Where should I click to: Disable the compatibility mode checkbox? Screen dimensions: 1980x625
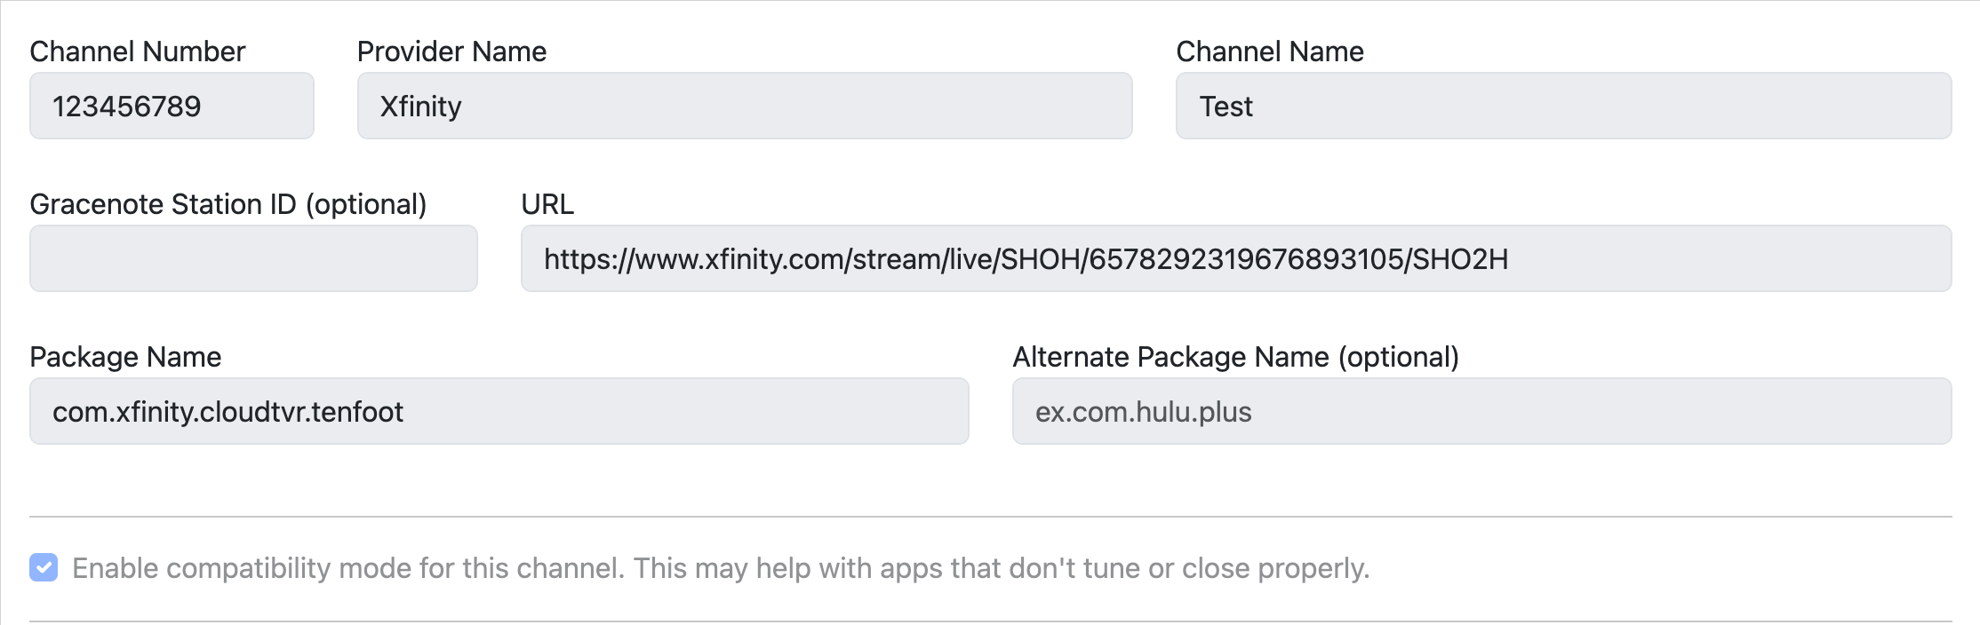[x=44, y=567]
